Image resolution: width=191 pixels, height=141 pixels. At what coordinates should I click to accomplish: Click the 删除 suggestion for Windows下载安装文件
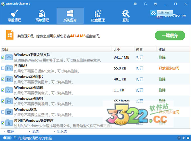[x=162, y=57]
